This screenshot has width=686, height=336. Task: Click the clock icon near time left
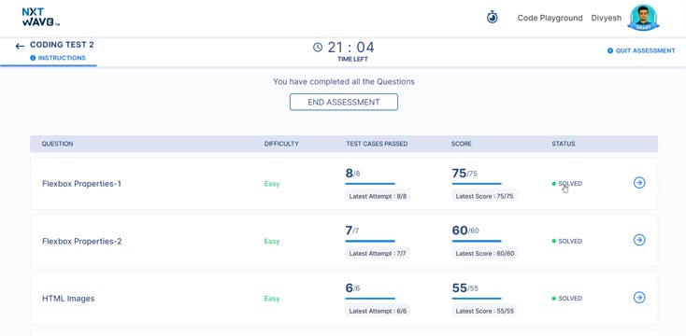[x=318, y=48]
